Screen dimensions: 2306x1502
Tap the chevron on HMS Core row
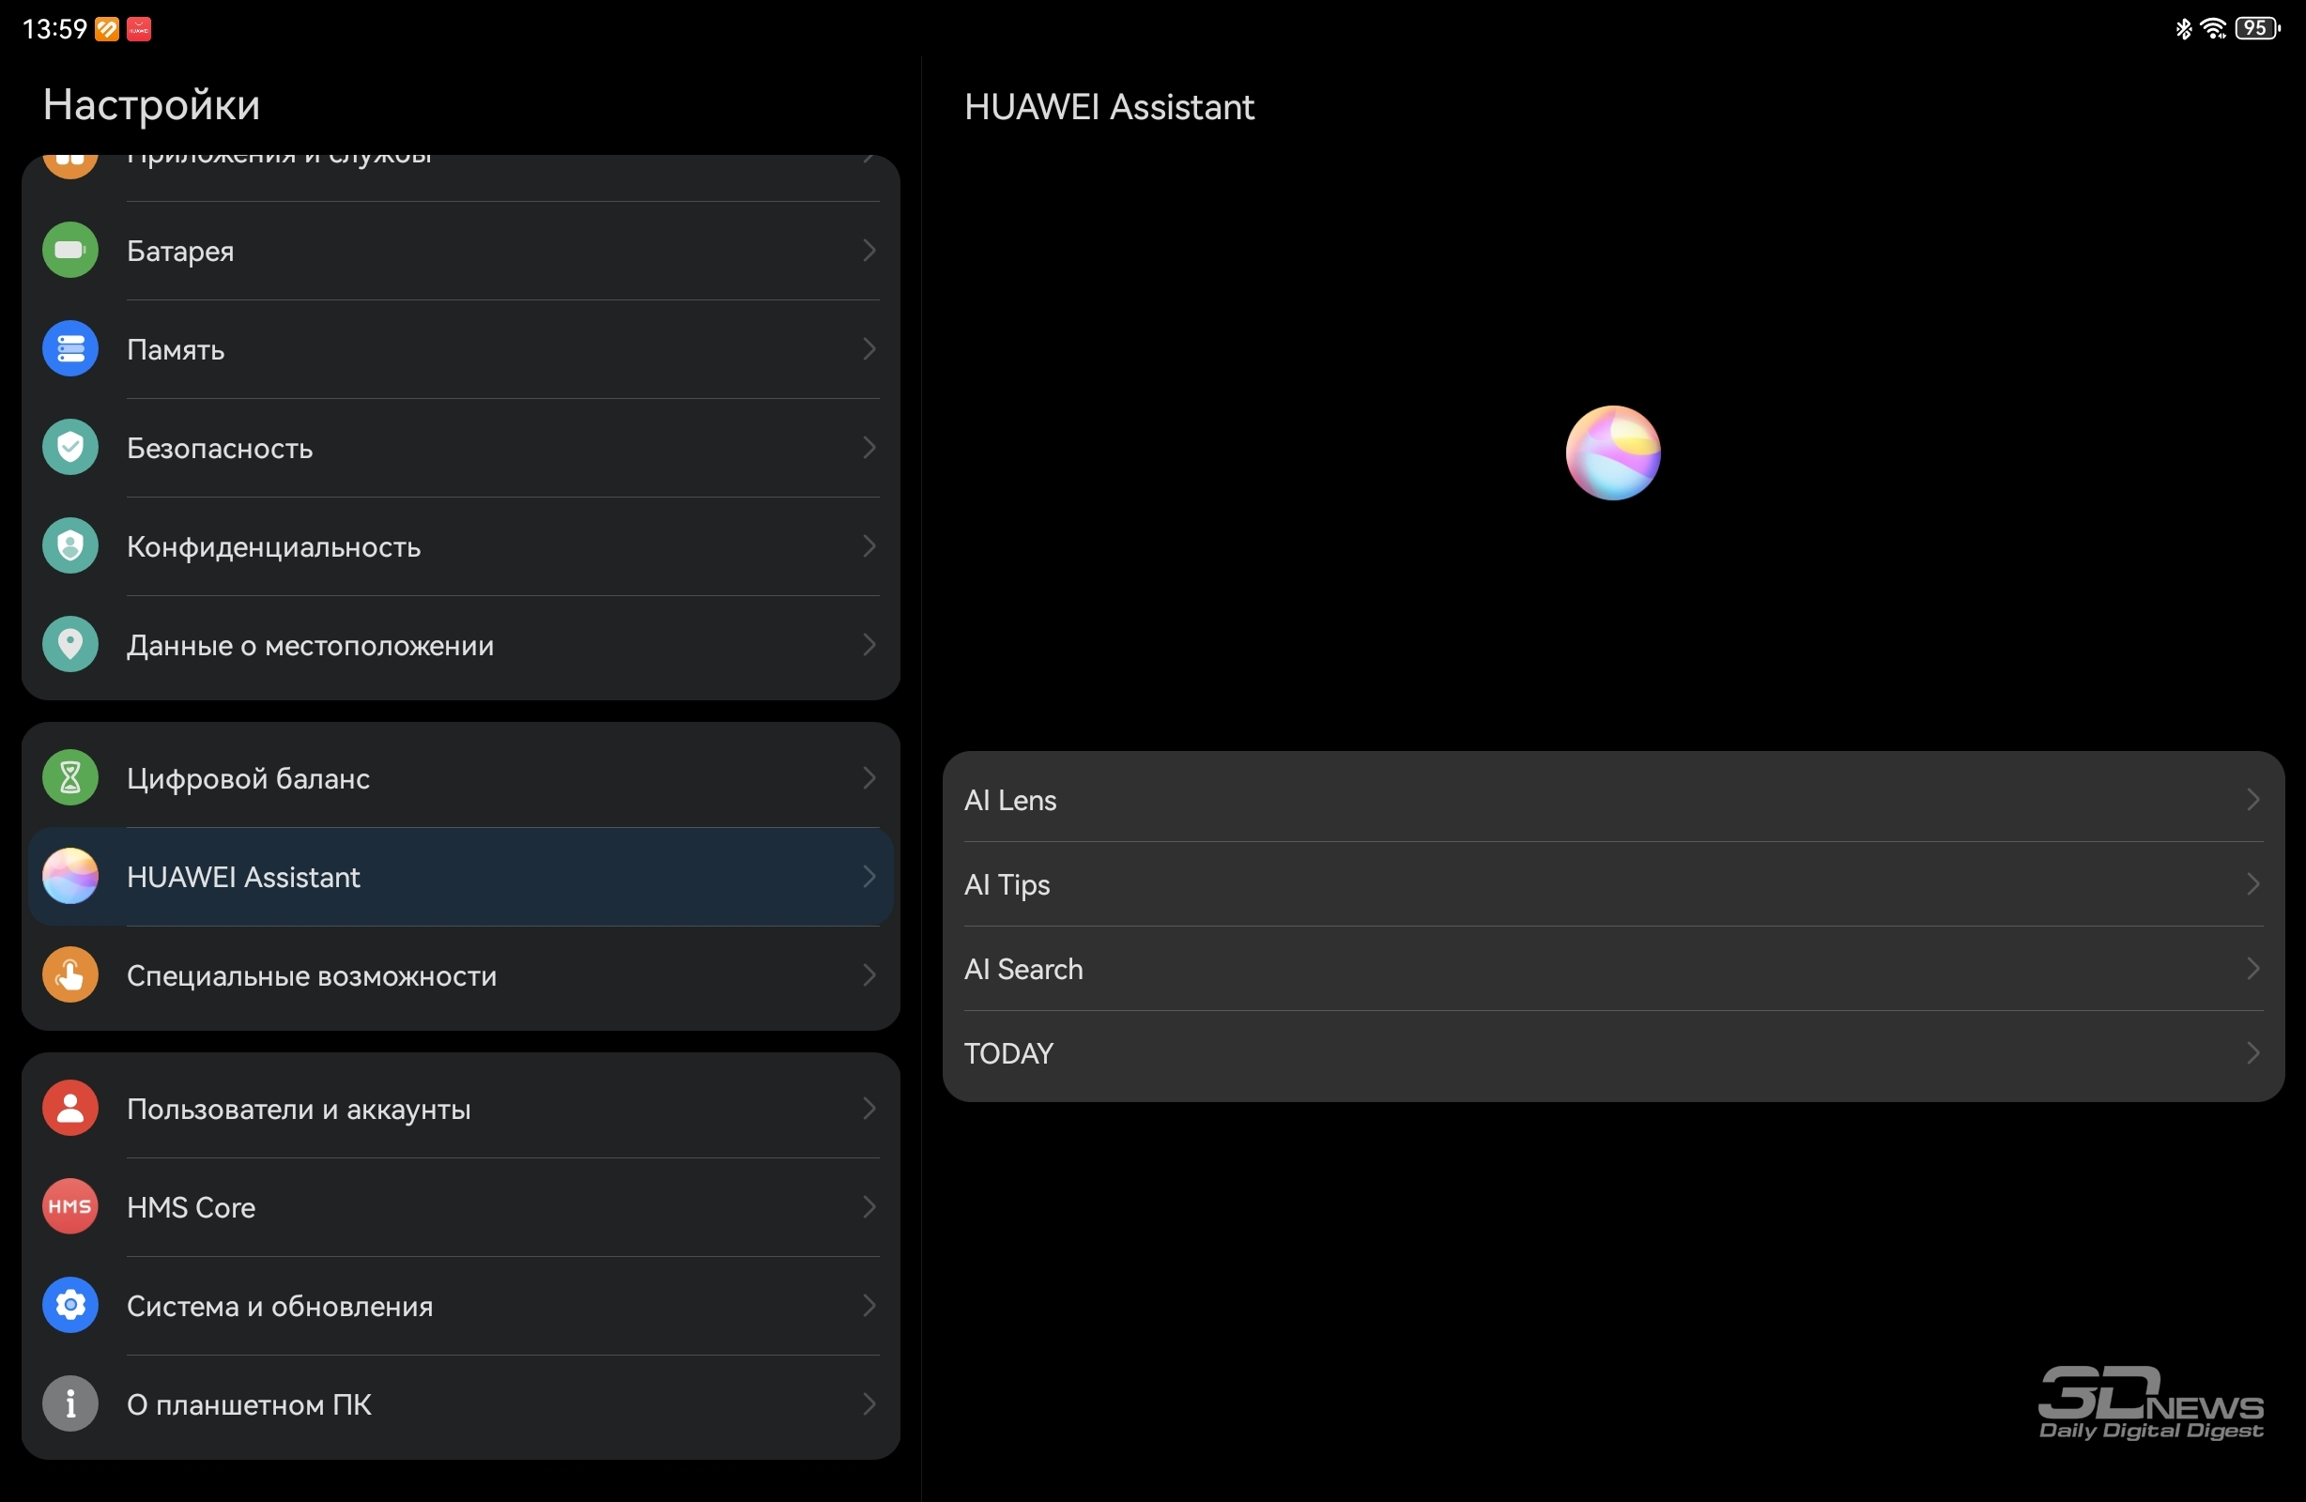[869, 1207]
